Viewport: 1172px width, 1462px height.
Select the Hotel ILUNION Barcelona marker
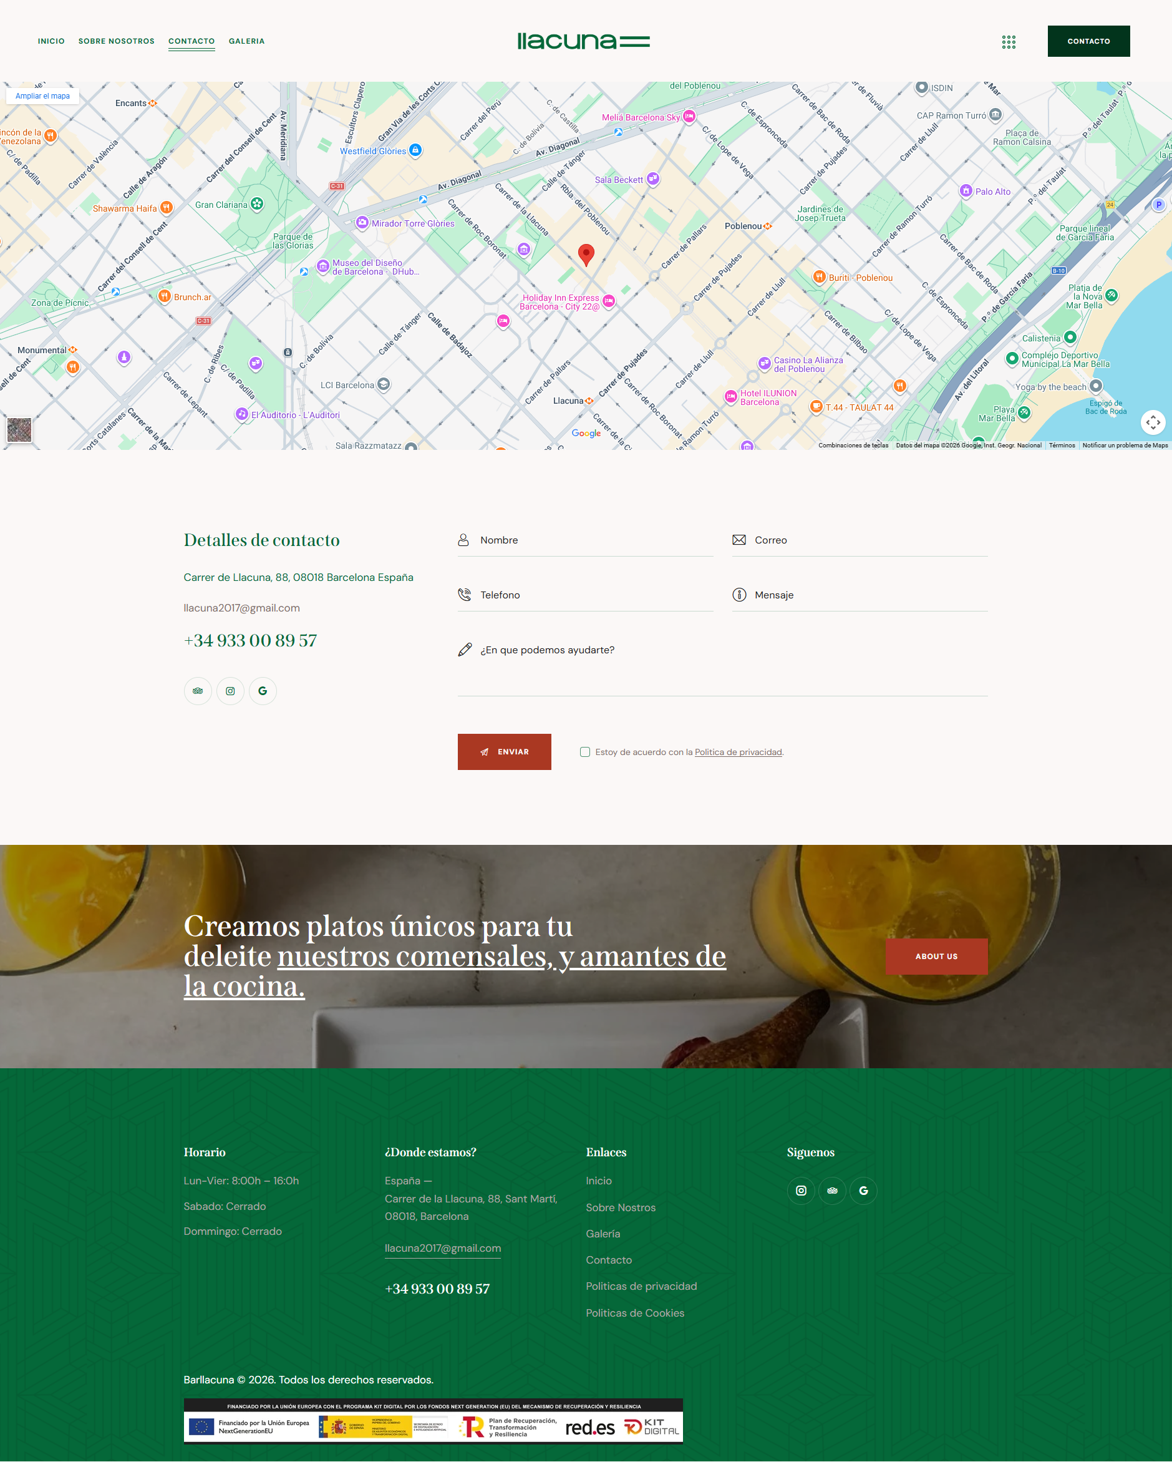pyautogui.click(x=731, y=397)
